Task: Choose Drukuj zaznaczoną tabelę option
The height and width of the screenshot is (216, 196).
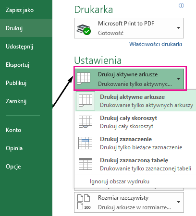Action: point(136,164)
